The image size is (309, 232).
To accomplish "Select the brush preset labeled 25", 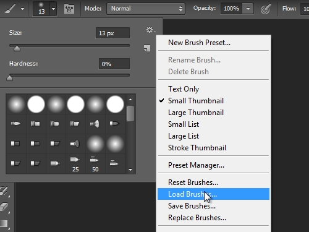I will click(75, 164).
